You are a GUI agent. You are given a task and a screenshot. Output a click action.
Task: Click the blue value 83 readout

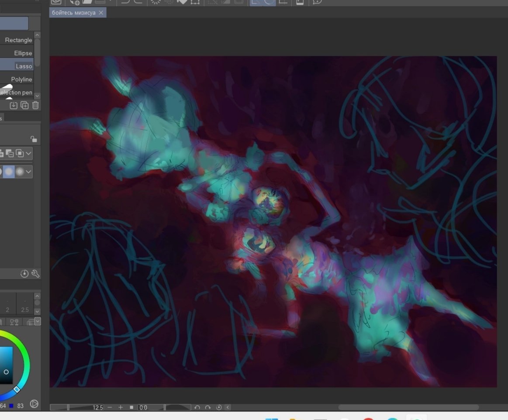click(21, 406)
